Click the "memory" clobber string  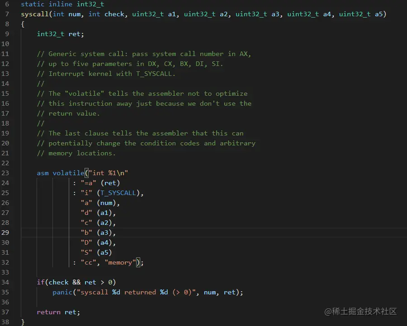pos(120,262)
